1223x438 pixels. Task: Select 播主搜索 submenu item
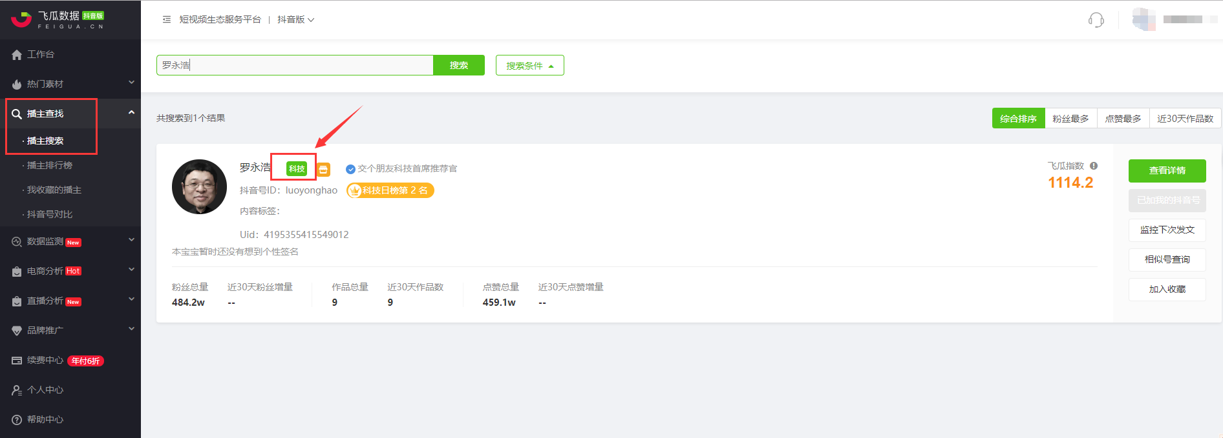(x=45, y=141)
